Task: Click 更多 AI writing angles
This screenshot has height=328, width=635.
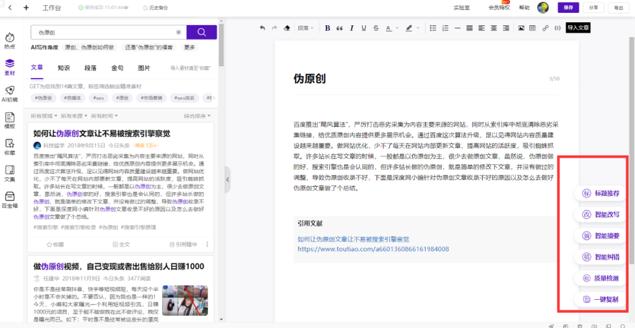Action: pyautogui.click(x=189, y=48)
